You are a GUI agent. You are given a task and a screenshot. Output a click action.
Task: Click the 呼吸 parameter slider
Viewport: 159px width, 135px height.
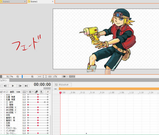pos(38,115)
